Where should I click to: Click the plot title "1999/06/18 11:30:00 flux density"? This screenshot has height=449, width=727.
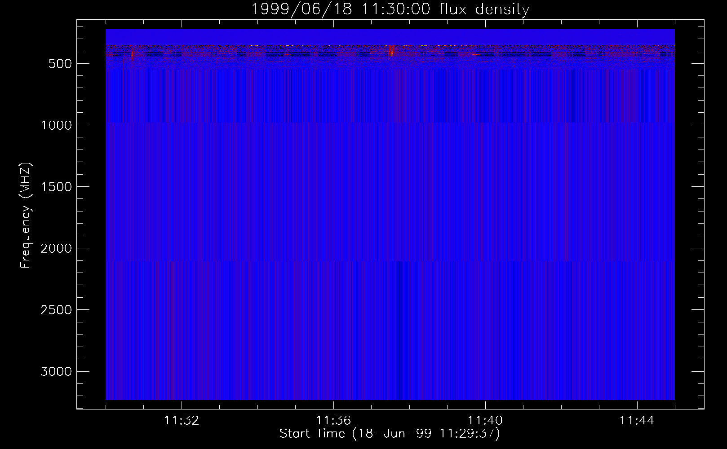click(x=390, y=9)
